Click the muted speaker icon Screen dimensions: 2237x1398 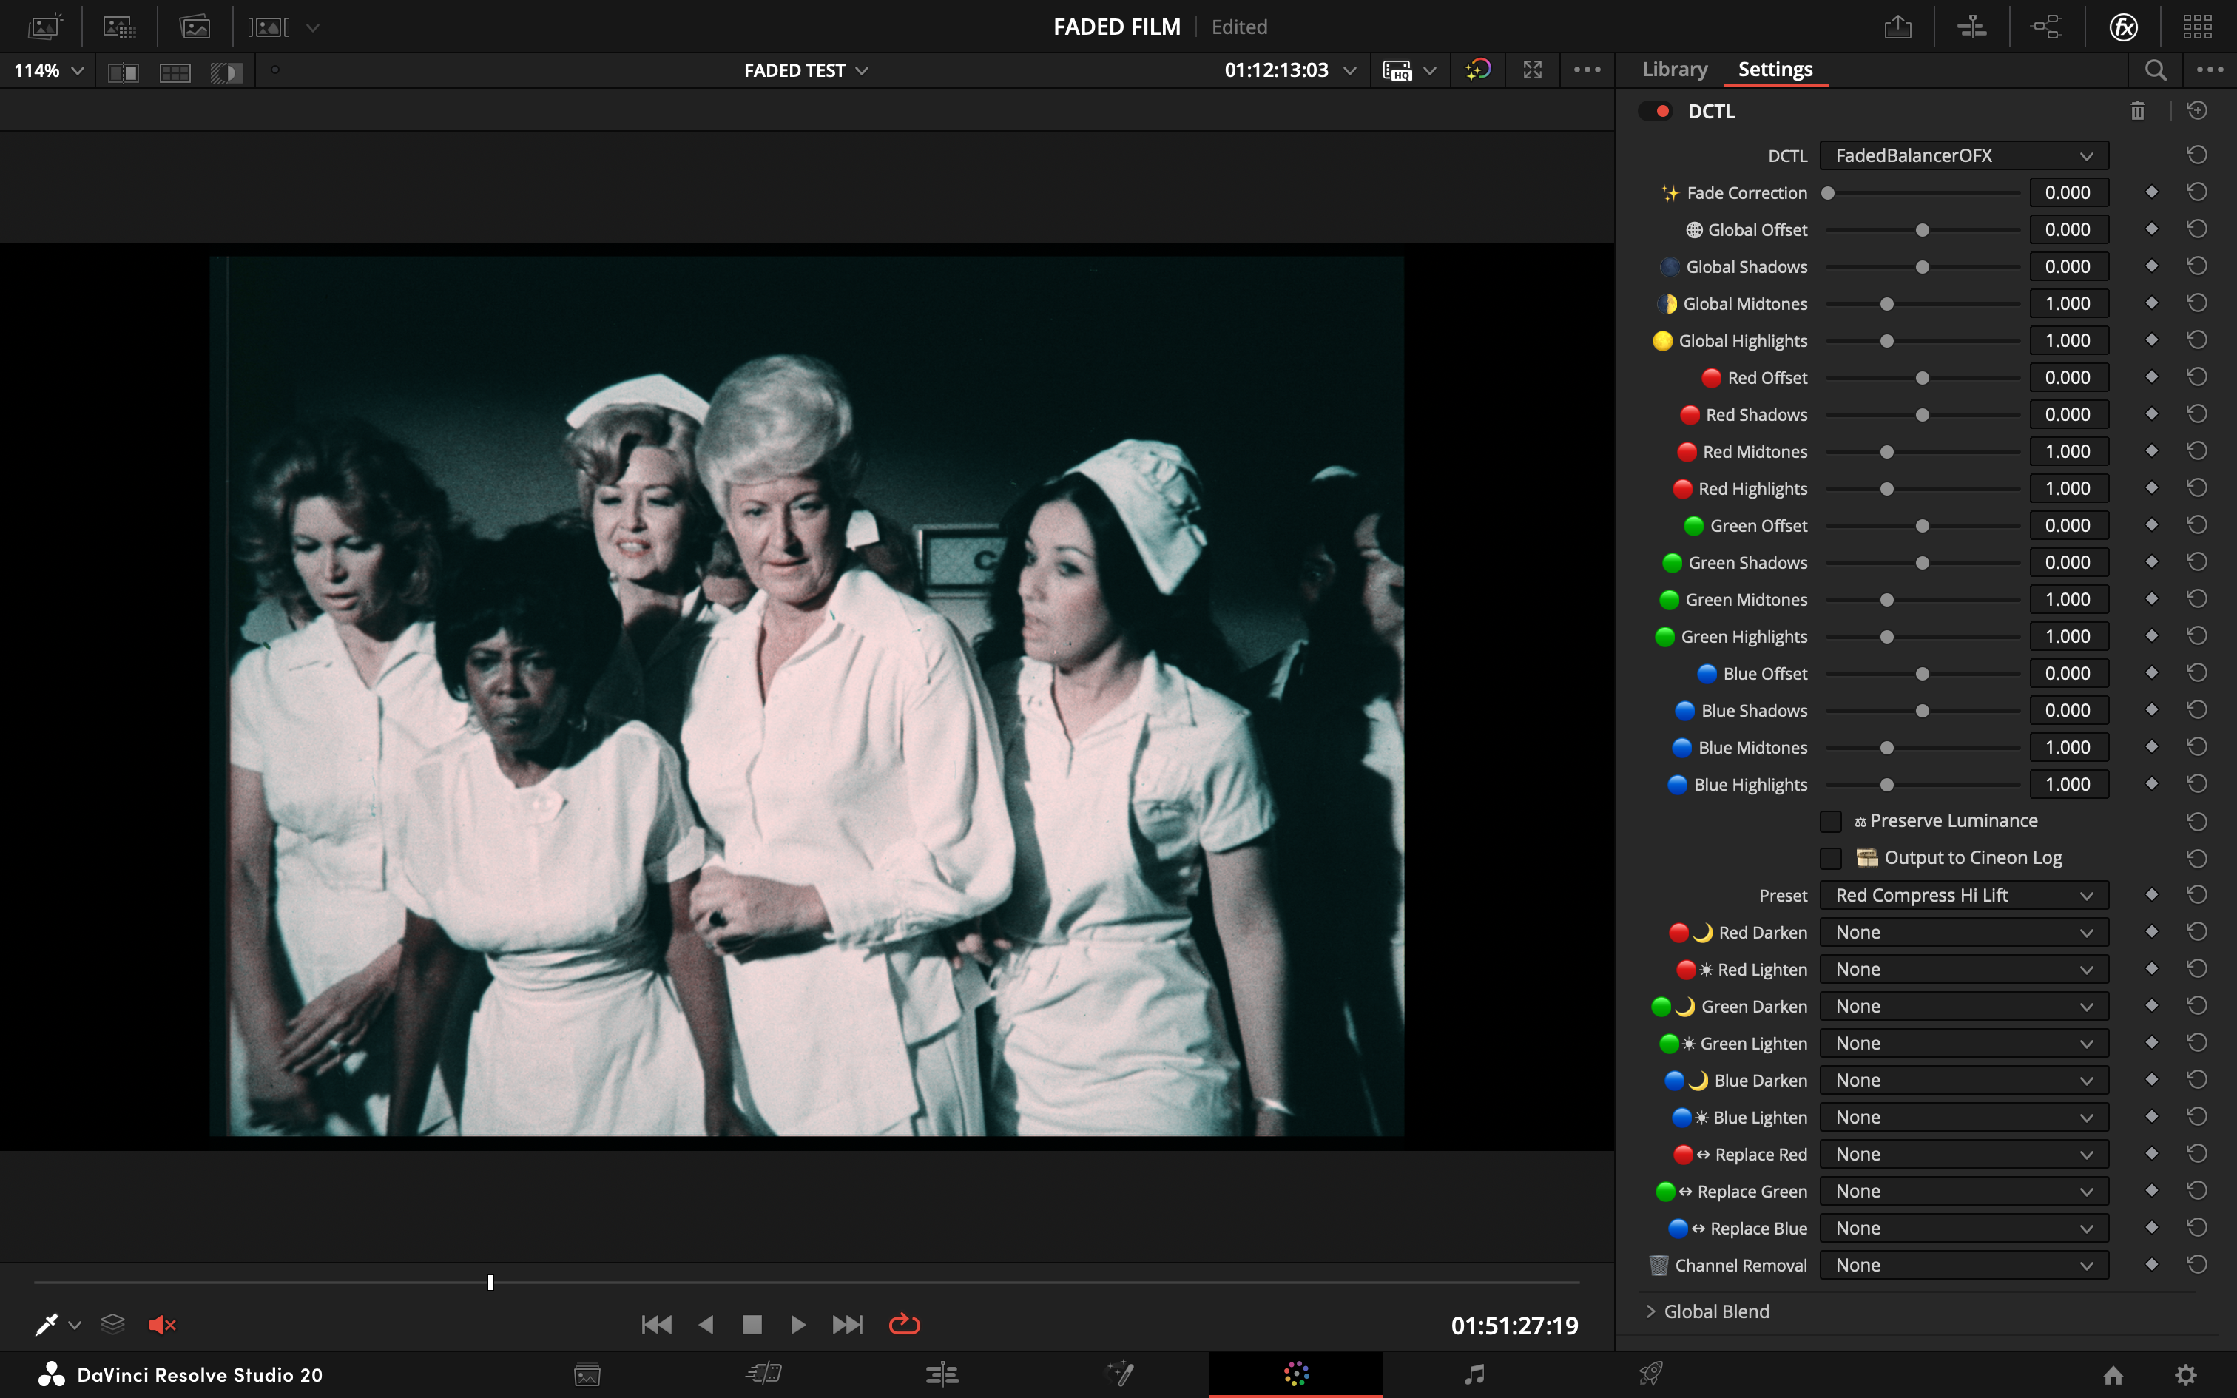(162, 1325)
